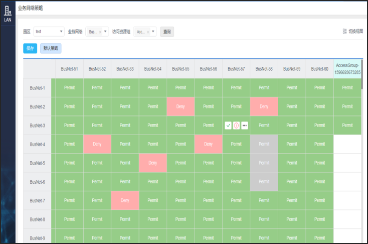Toggle Deny cell at BusNet-2 and BusNet-55

pyautogui.click(x=180, y=106)
